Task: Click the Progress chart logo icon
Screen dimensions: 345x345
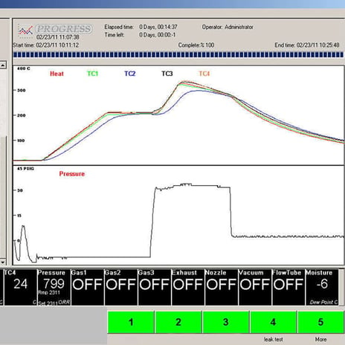Action: pos(26,30)
